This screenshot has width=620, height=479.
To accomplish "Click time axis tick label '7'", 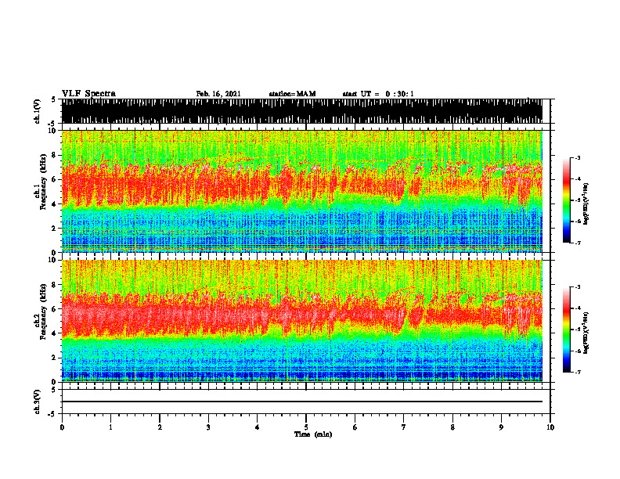I will click(x=404, y=427).
